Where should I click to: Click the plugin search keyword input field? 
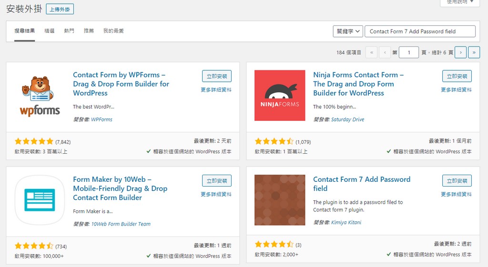point(420,31)
